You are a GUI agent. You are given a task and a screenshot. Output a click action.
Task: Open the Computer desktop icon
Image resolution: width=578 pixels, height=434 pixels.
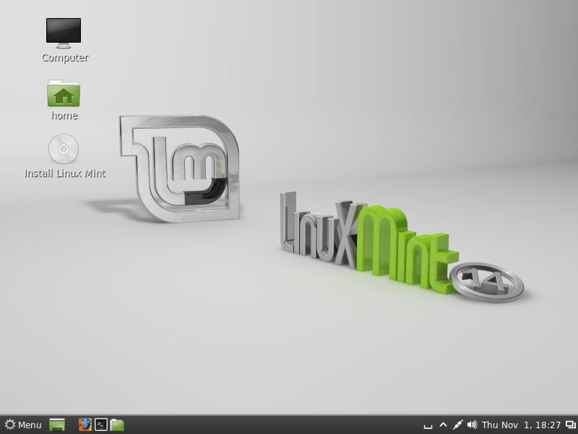(64, 33)
